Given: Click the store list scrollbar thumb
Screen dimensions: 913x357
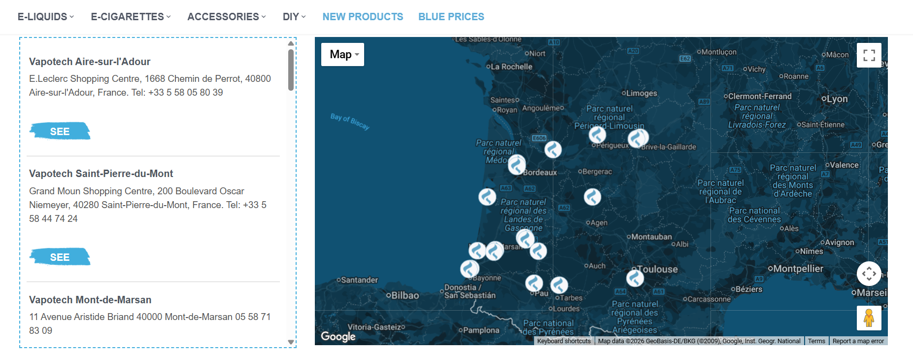Looking at the screenshot, I should (291, 70).
